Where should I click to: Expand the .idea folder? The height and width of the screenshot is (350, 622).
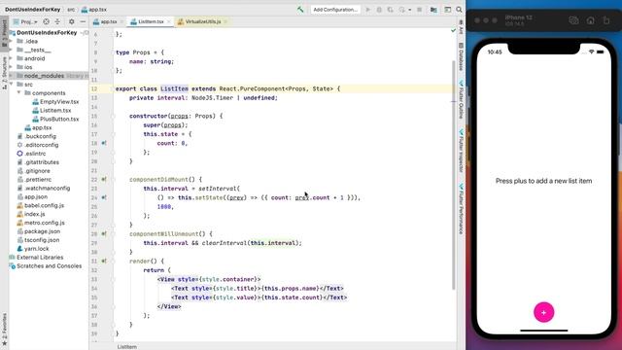coord(11,41)
